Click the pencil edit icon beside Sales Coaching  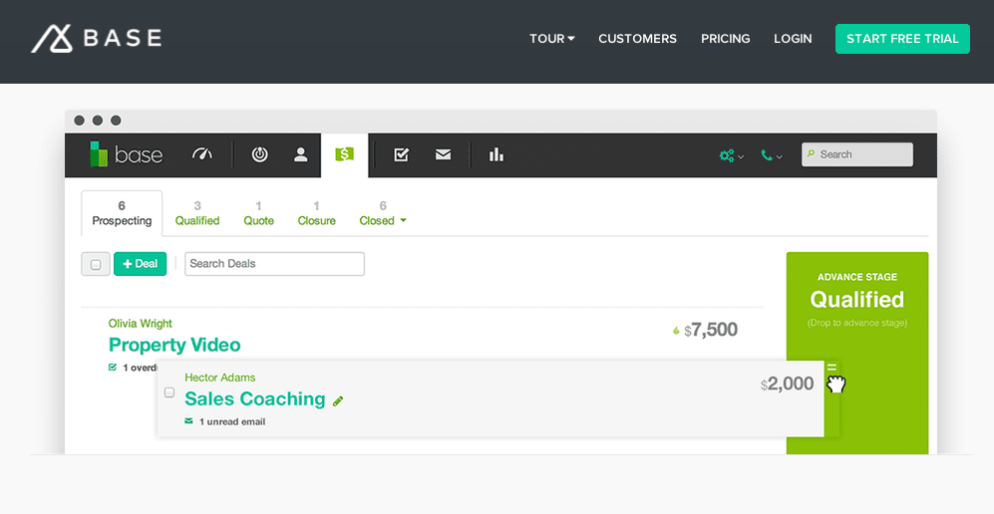coord(338,400)
